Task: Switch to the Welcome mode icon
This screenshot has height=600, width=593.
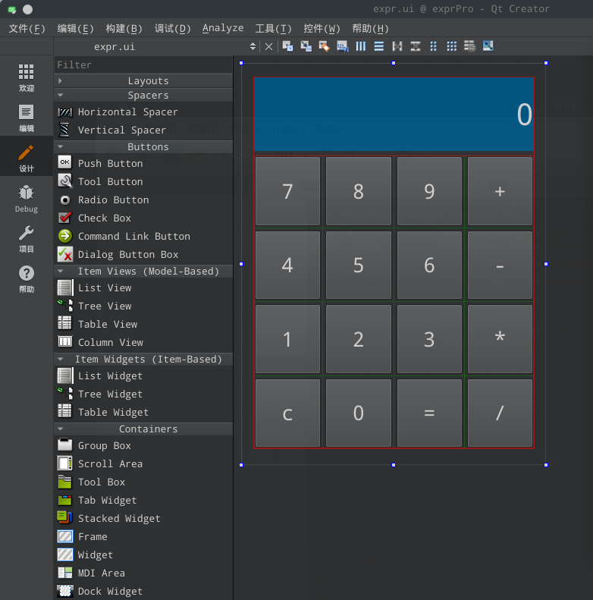Action: click(27, 77)
